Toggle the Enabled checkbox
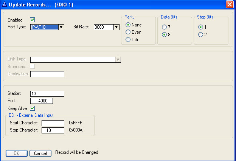 coord(33,20)
